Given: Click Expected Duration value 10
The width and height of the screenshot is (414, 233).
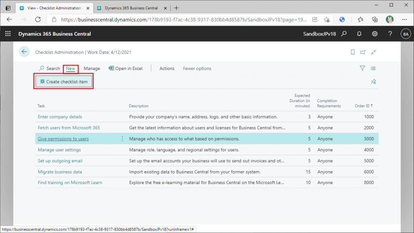Looking at the screenshot, I should point(308,182).
